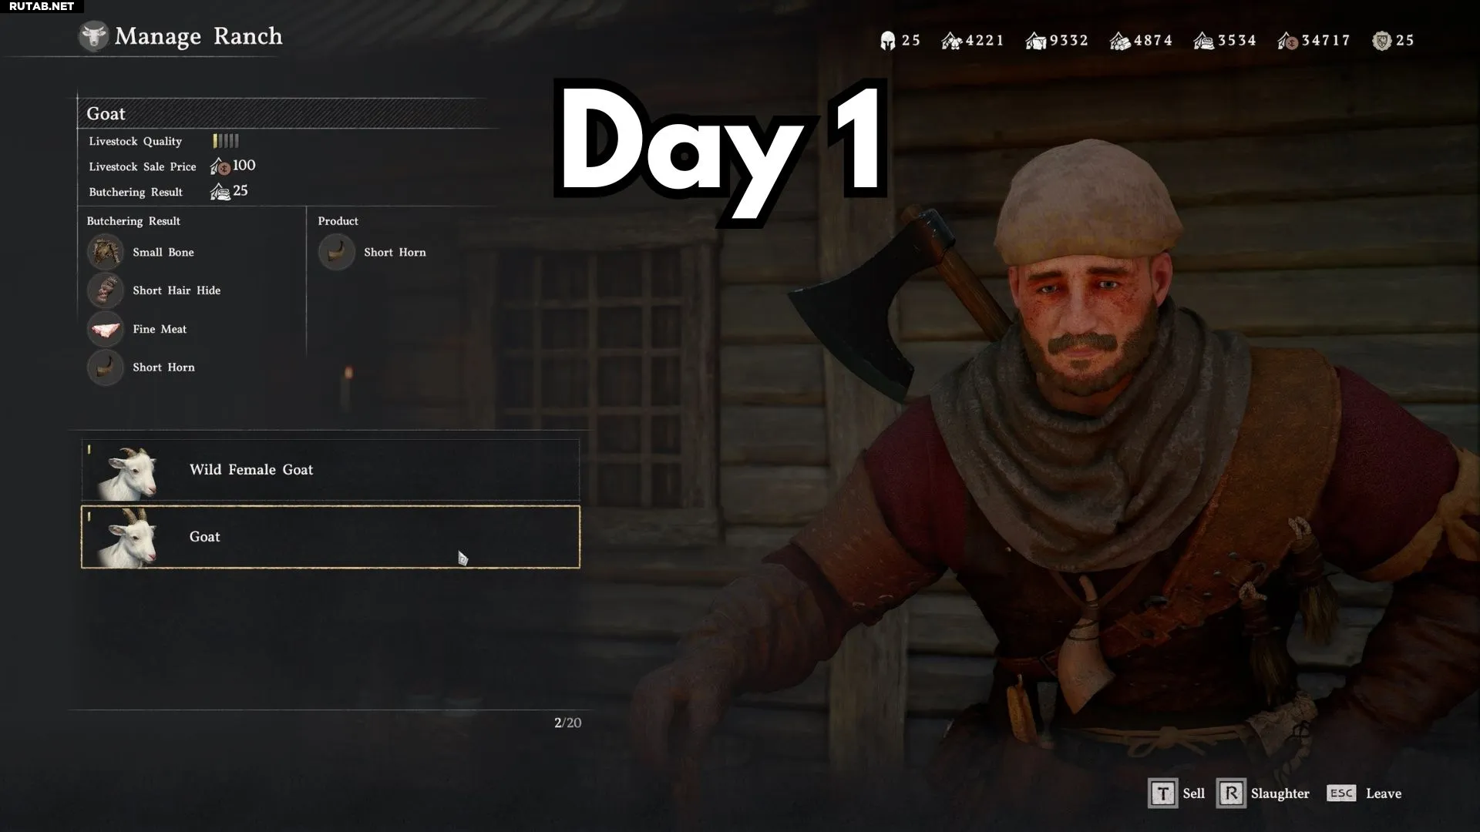Click the Goat header title bar
The height and width of the screenshot is (832, 1480).
(285, 113)
